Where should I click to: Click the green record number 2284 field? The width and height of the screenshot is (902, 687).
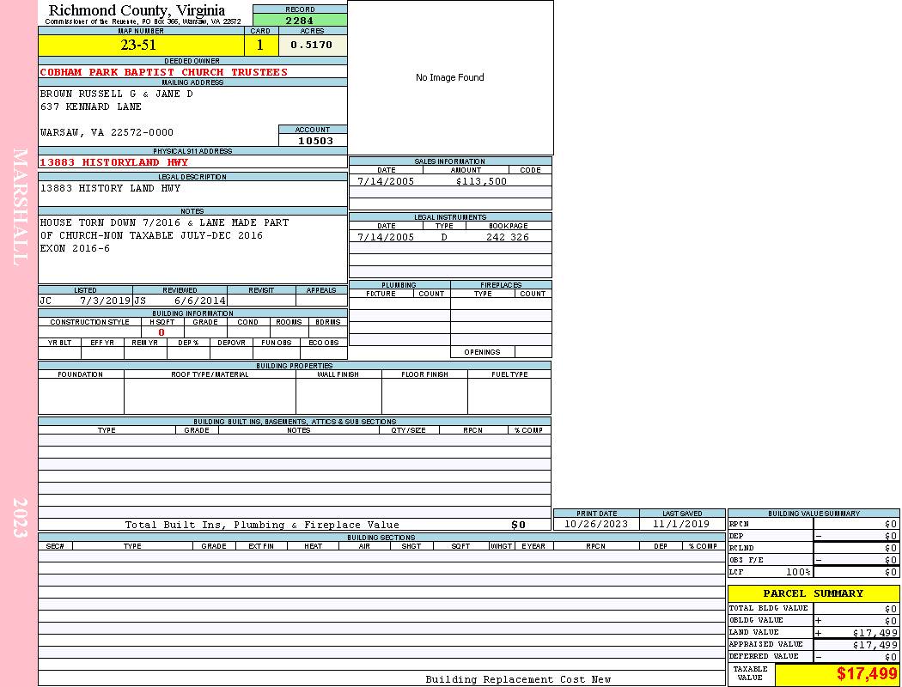pyautogui.click(x=300, y=21)
